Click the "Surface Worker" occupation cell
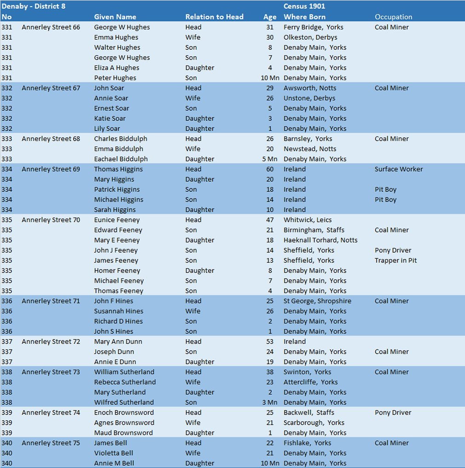465x468 pixels. 399,169
